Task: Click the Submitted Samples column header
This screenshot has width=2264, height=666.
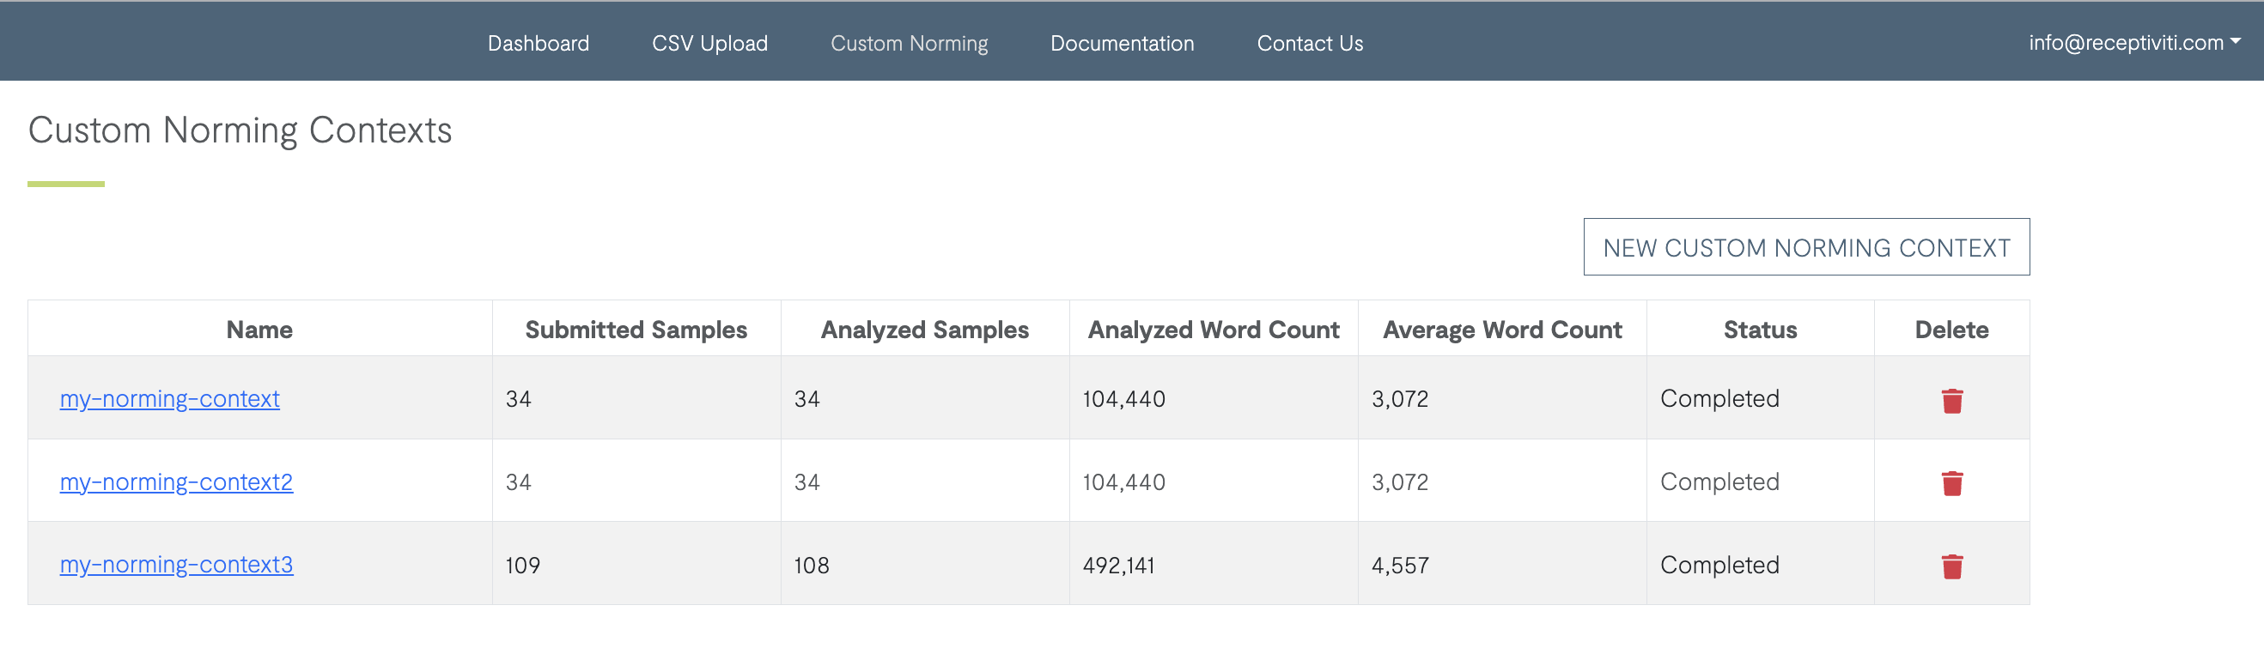Action: click(636, 330)
